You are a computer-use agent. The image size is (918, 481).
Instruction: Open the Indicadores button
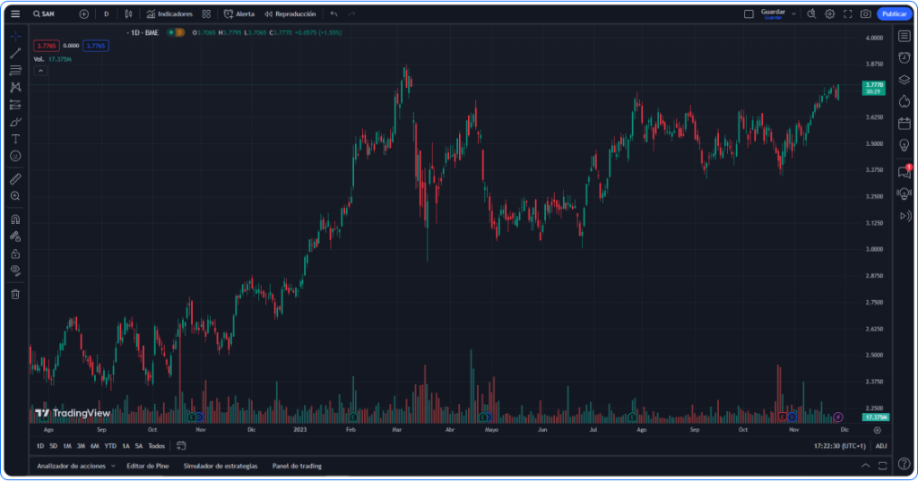point(169,14)
